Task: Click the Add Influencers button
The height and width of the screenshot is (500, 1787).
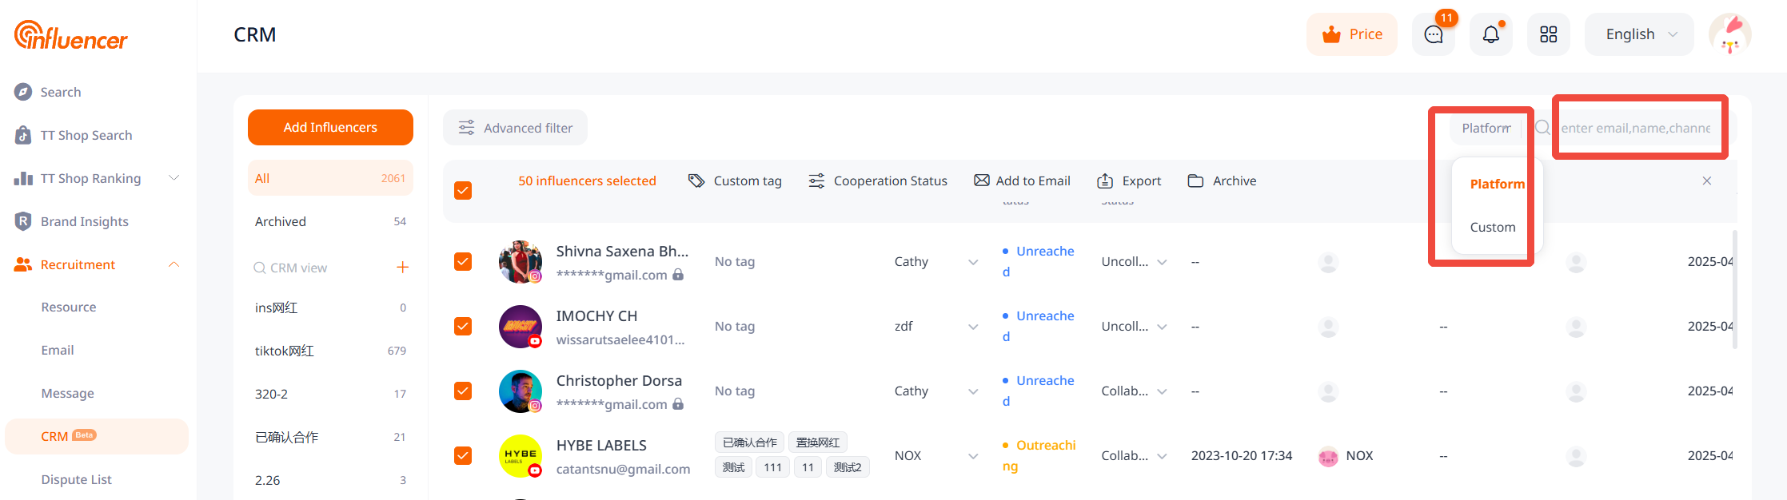Action: (x=330, y=128)
